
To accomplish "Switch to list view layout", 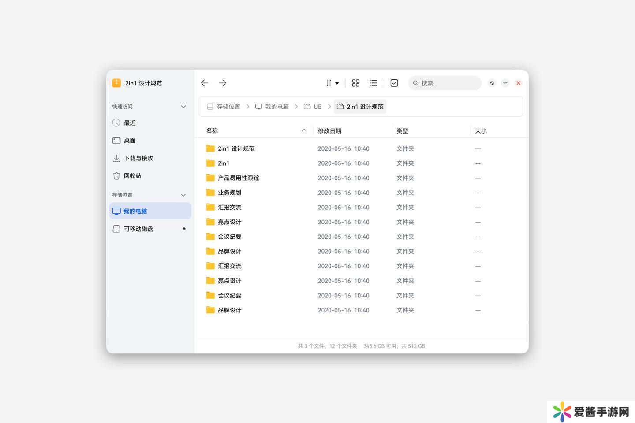I will [374, 83].
